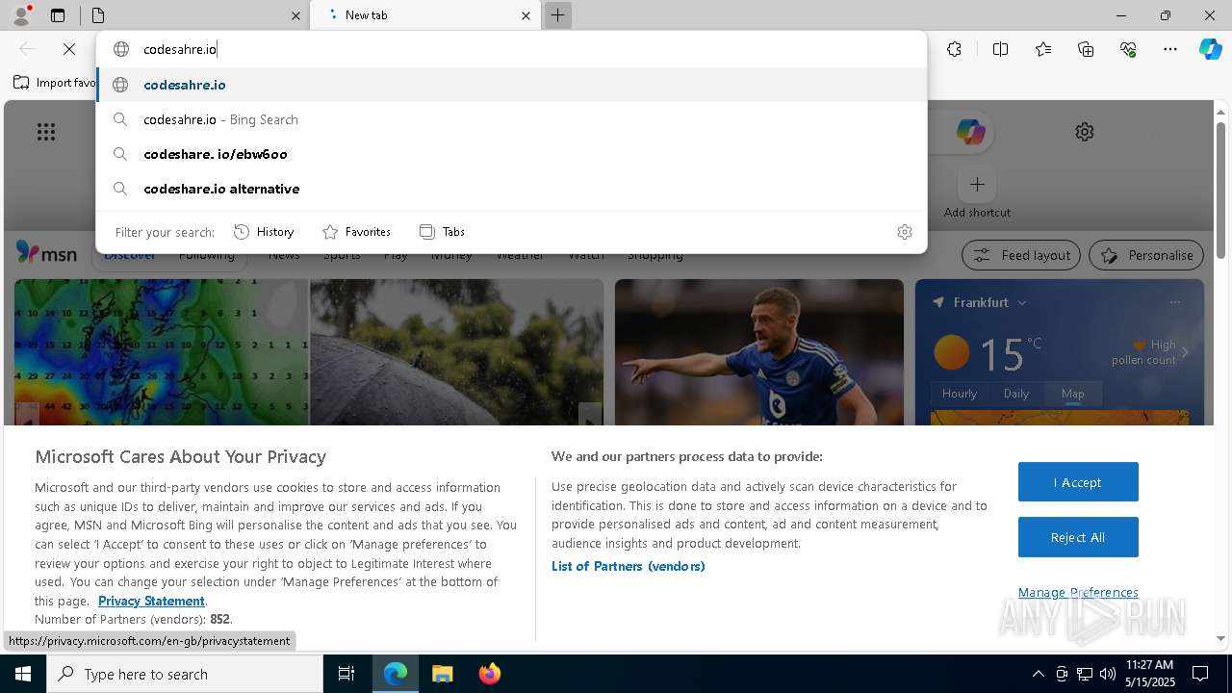
Task: Open rainy umbrella news thumbnail
Action: click(x=456, y=352)
